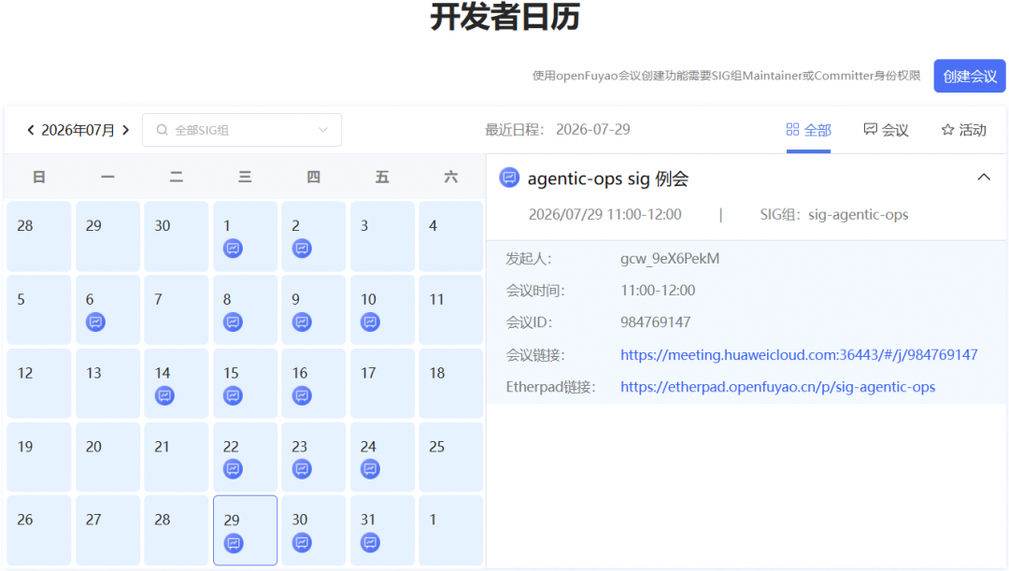Image resolution: width=1009 pixels, height=571 pixels.
Task: Select July 11 calendar cell
Action: tap(451, 309)
